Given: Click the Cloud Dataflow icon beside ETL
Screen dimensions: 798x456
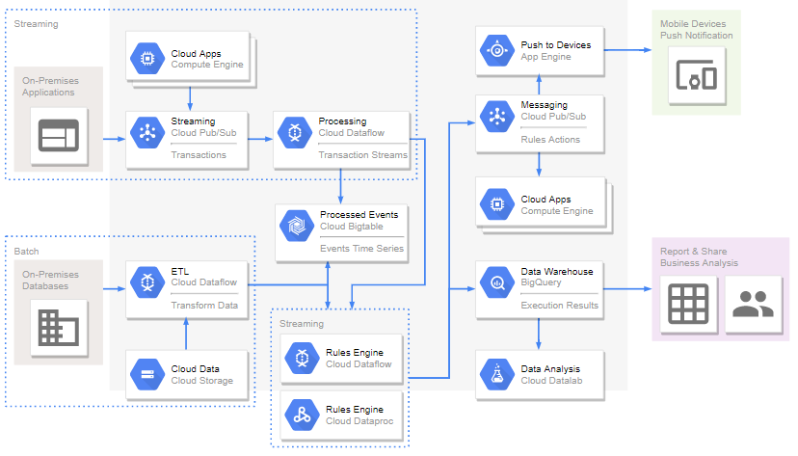Looking at the screenshot, I should tap(147, 282).
